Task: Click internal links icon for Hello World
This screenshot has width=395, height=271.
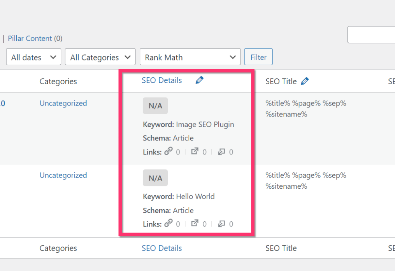Action: (x=169, y=223)
